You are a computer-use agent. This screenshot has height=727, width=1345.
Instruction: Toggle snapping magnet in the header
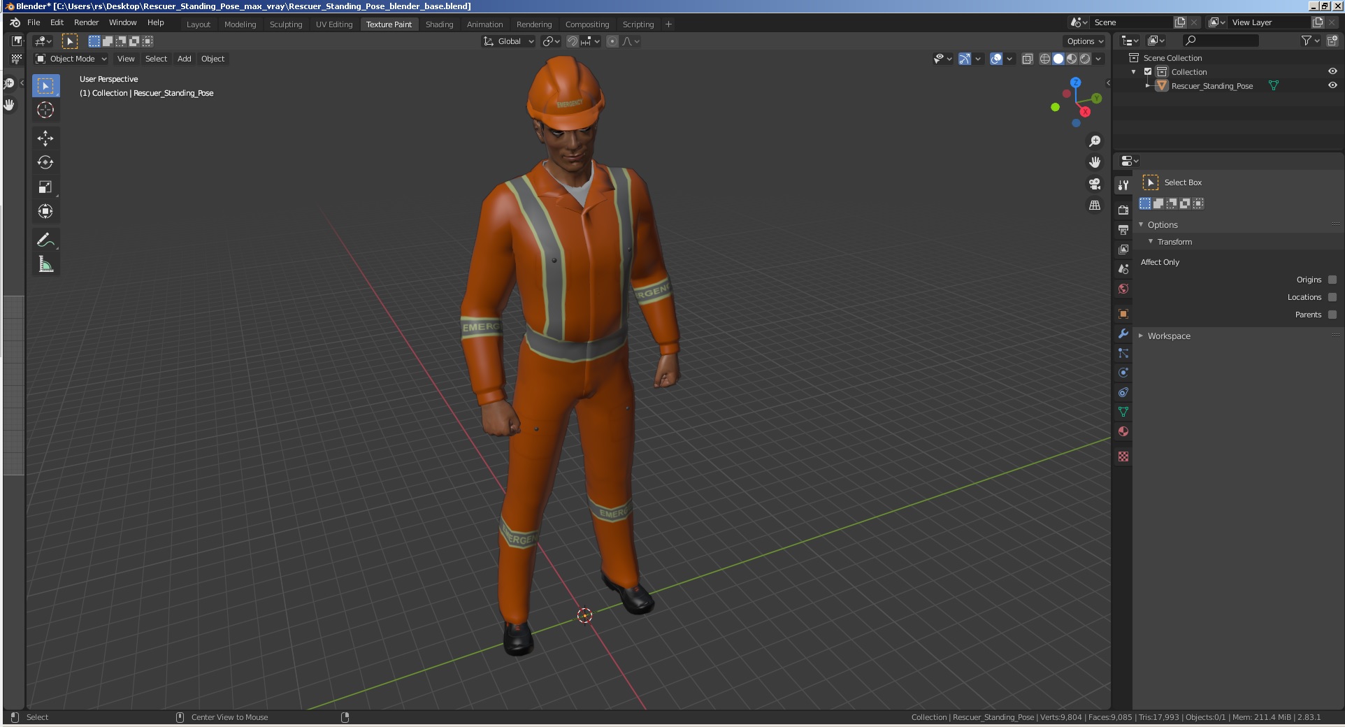click(572, 41)
